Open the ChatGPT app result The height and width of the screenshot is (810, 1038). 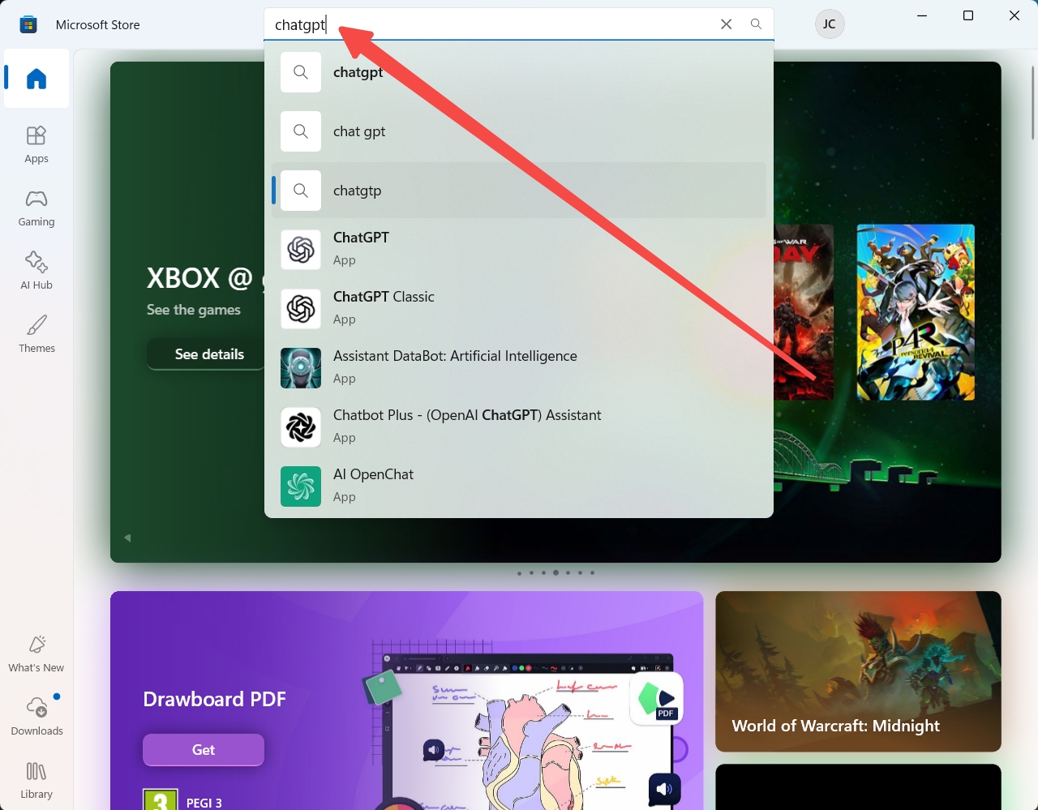tap(519, 249)
